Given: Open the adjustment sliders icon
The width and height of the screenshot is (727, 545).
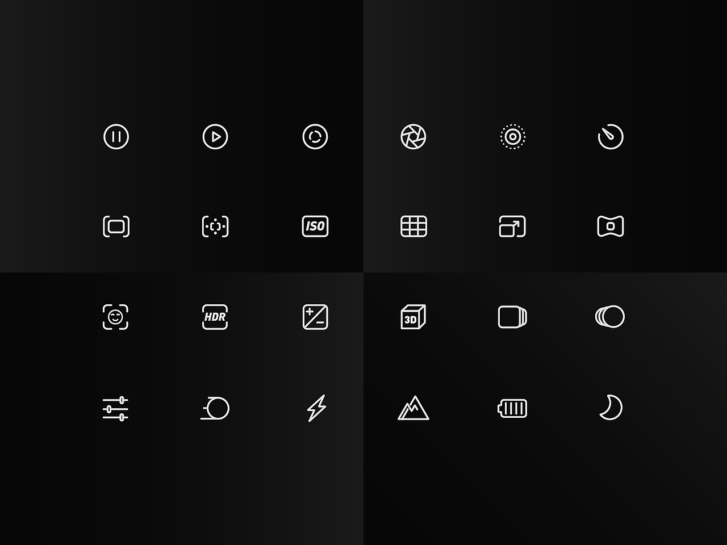Looking at the screenshot, I should (115, 409).
